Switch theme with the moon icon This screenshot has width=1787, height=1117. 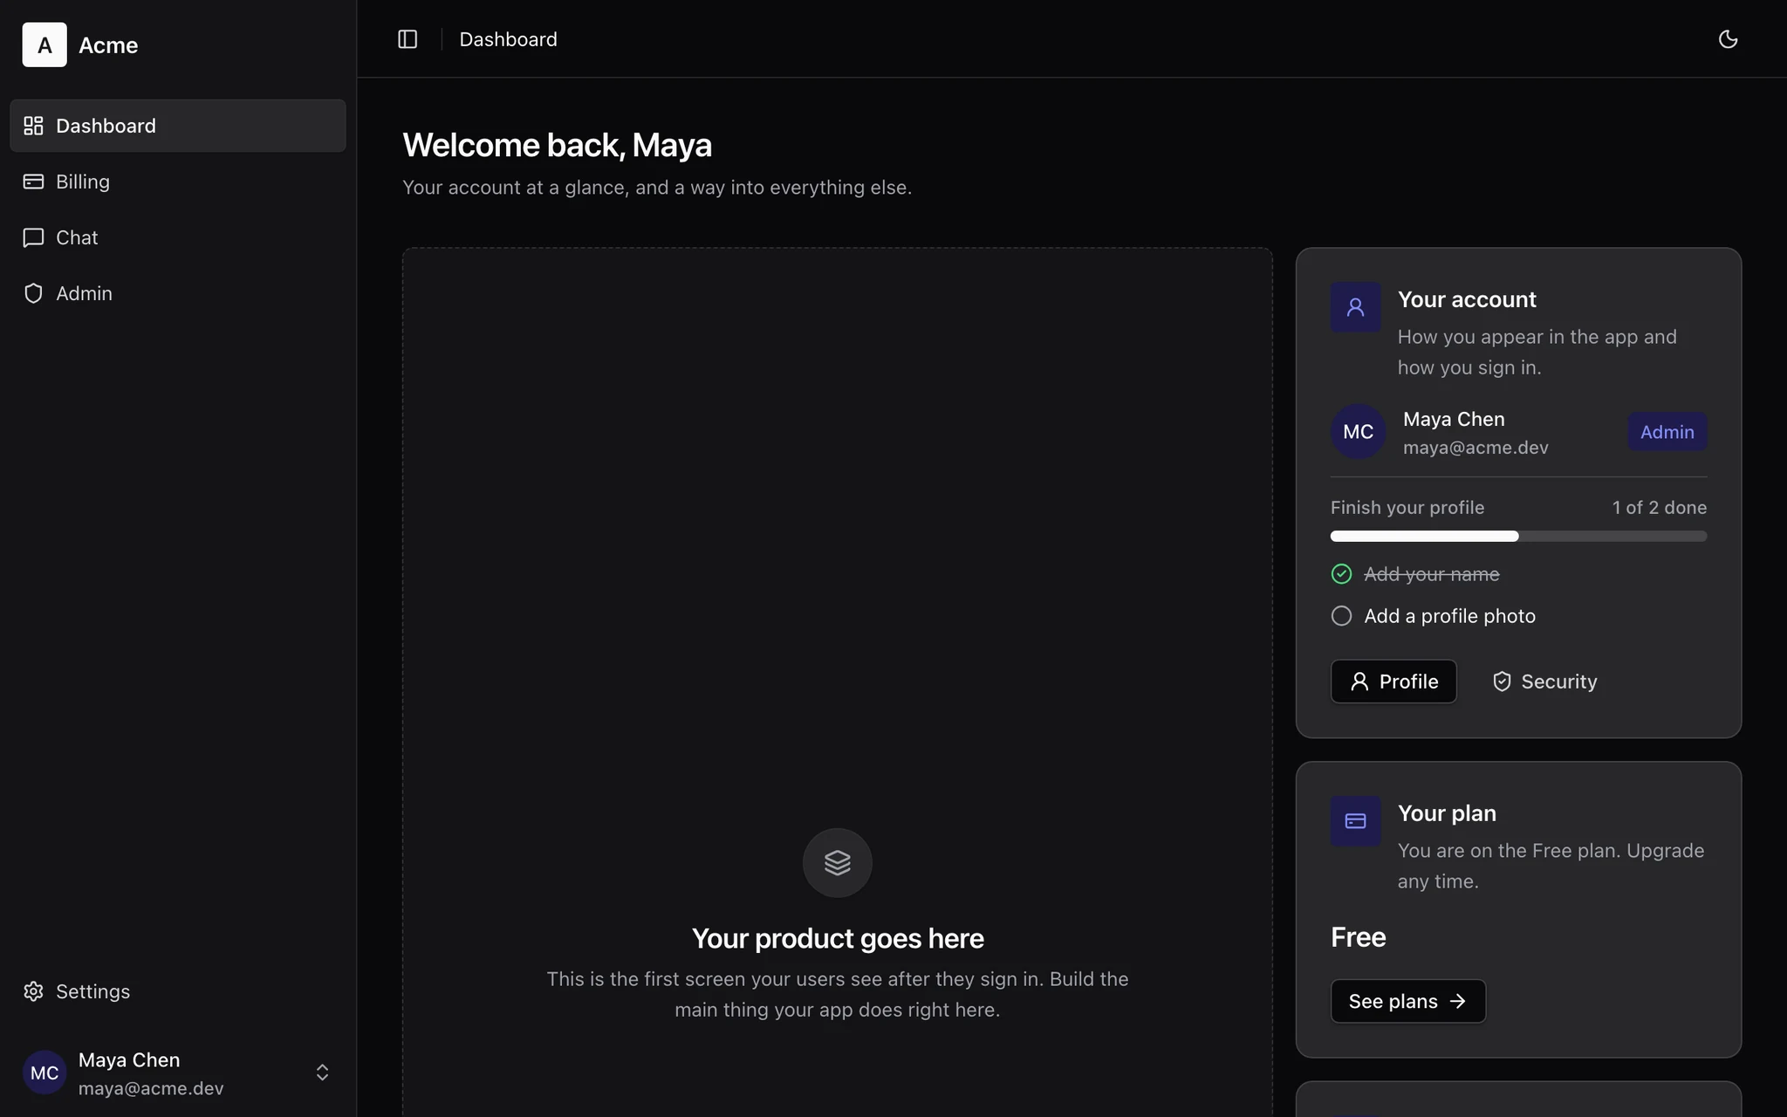click(x=1728, y=39)
